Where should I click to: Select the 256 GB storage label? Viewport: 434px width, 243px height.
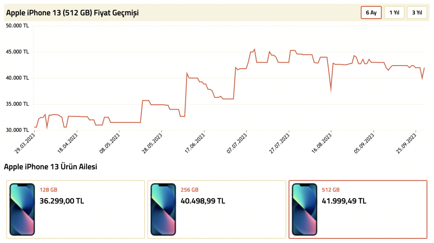pos(189,190)
